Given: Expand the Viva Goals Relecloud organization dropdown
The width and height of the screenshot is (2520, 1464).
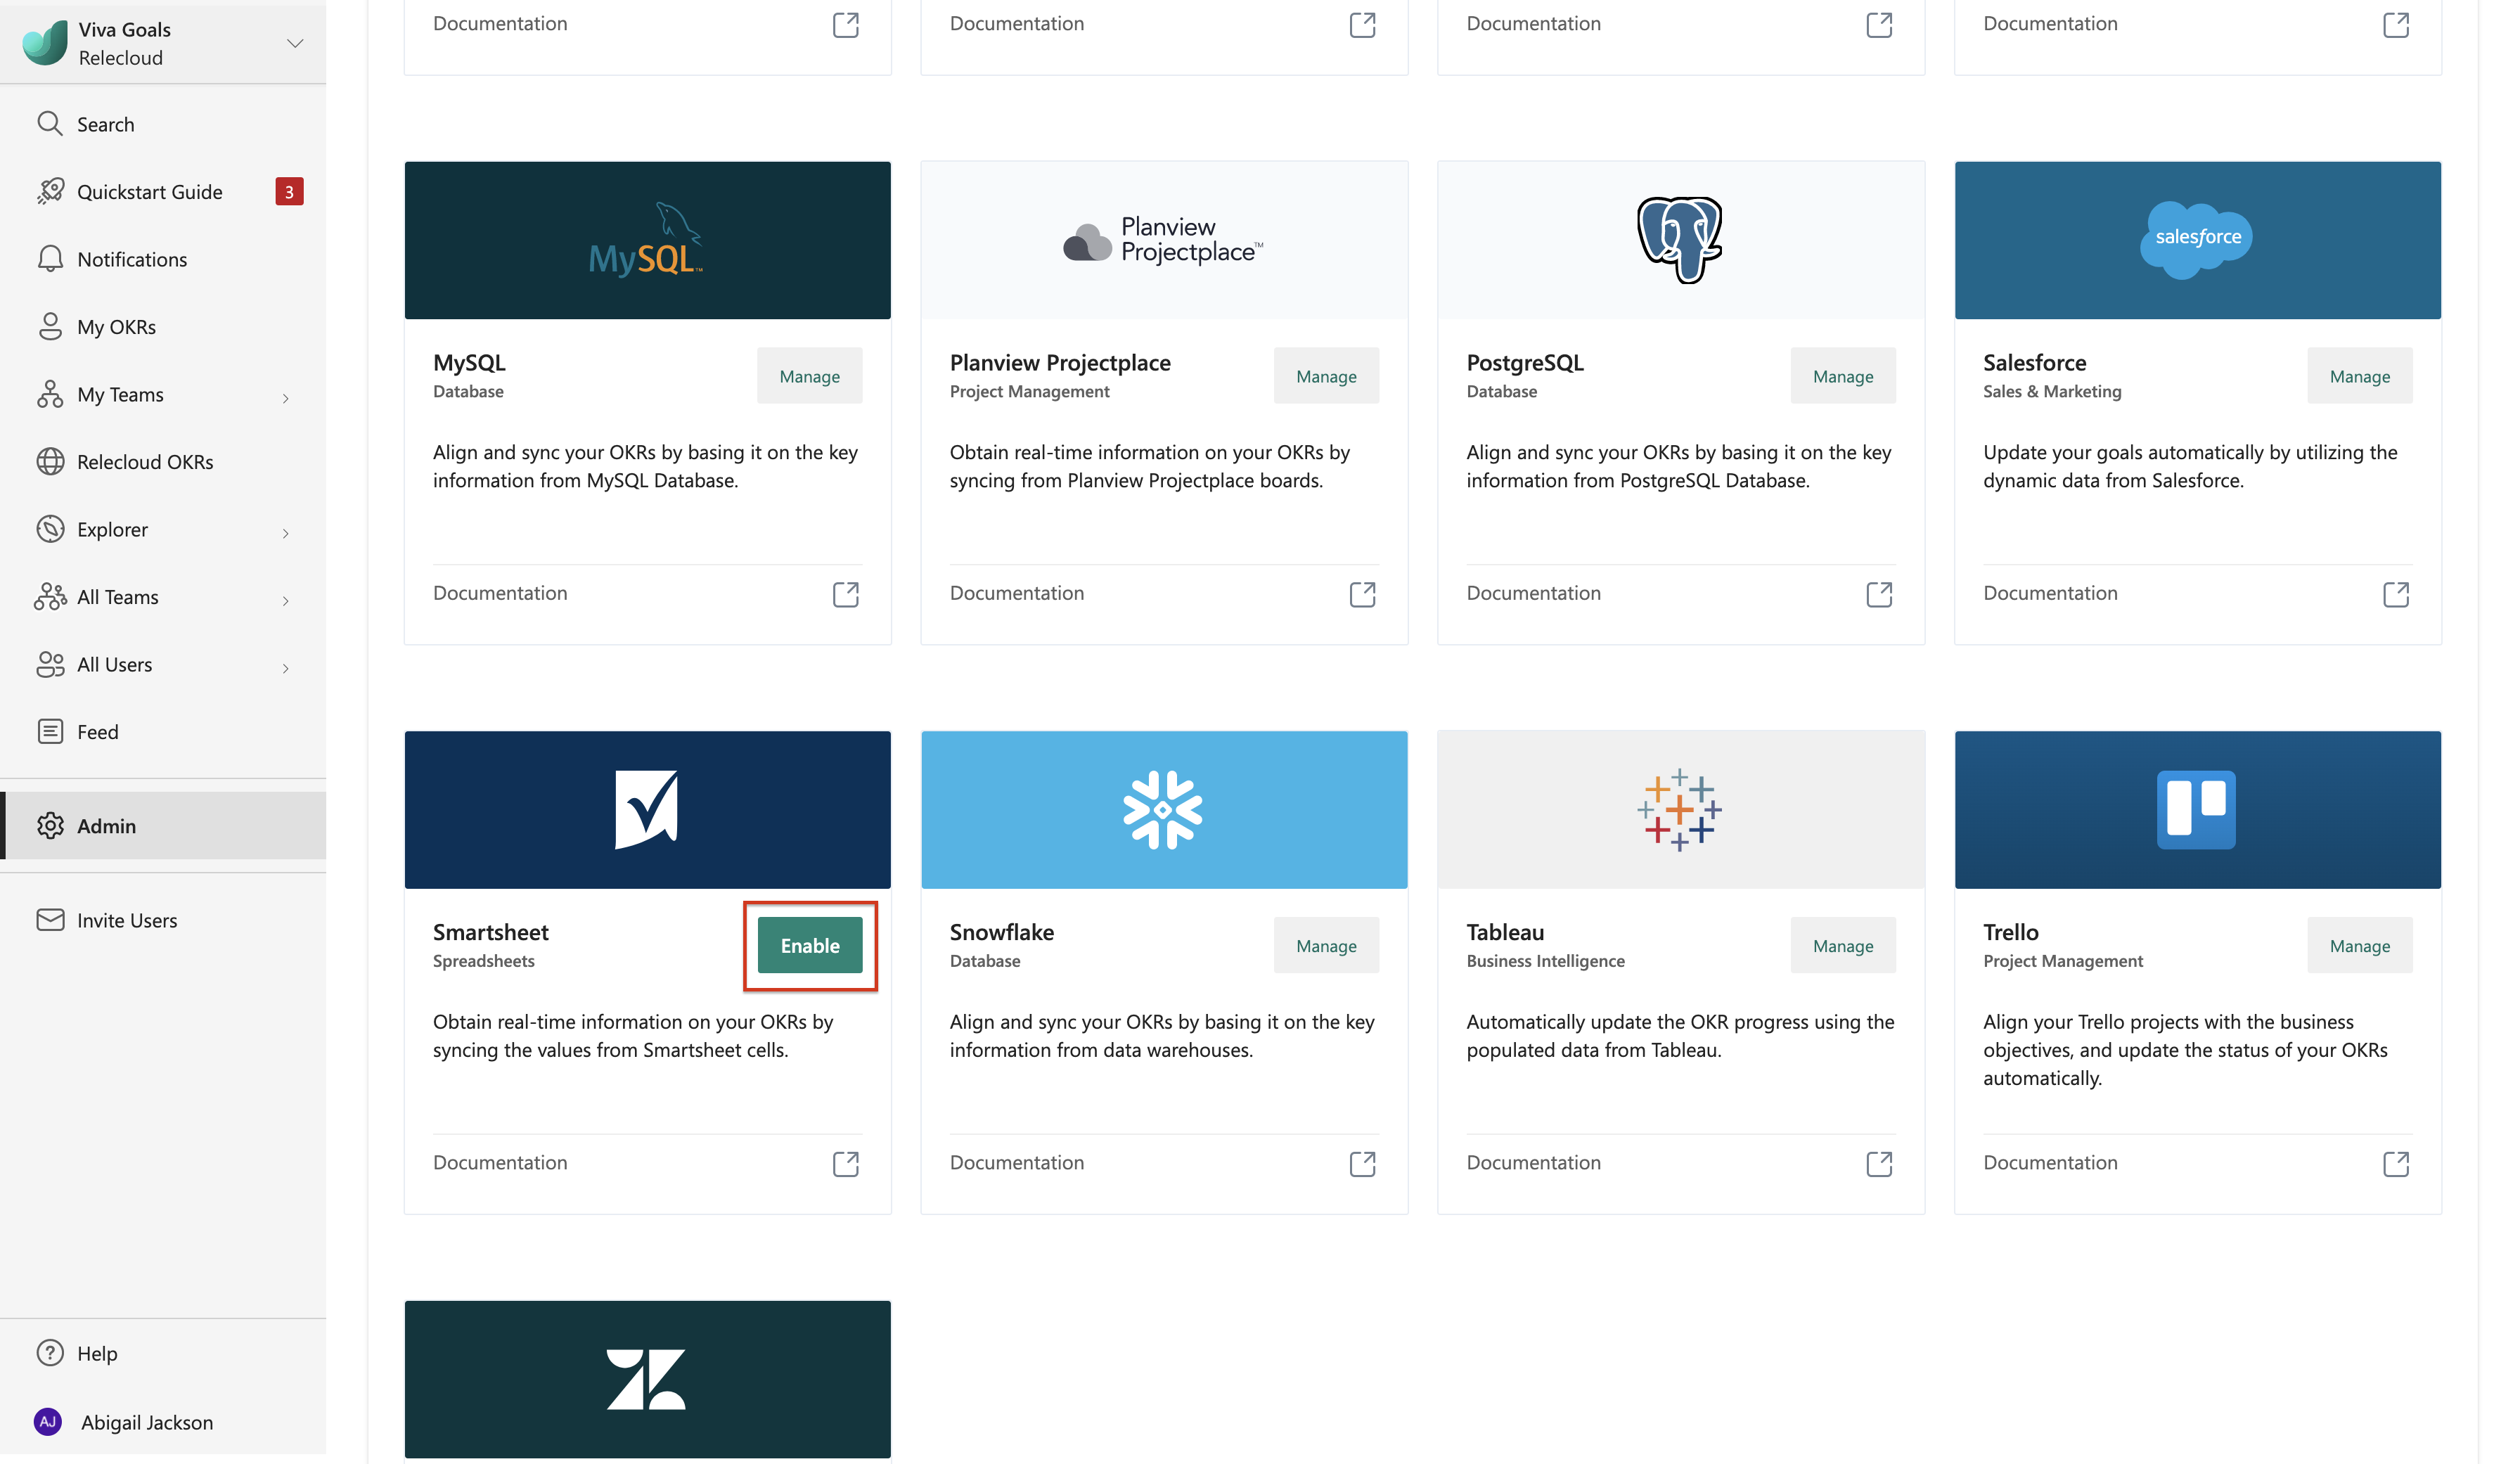Looking at the screenshot, I should coord(295,43).
